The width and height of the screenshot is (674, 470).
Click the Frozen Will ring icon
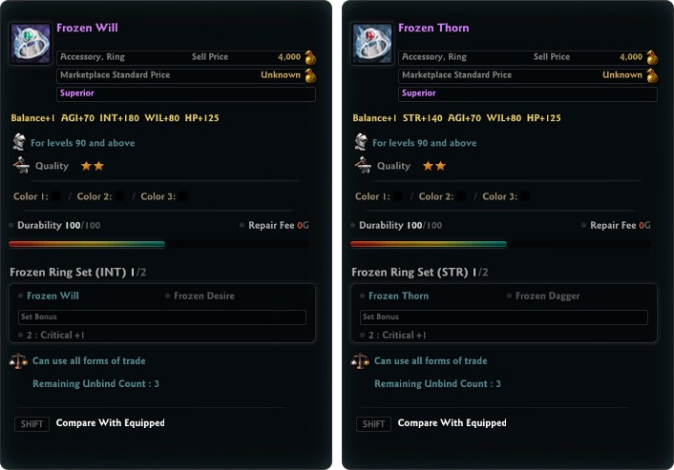pos(31,43)
